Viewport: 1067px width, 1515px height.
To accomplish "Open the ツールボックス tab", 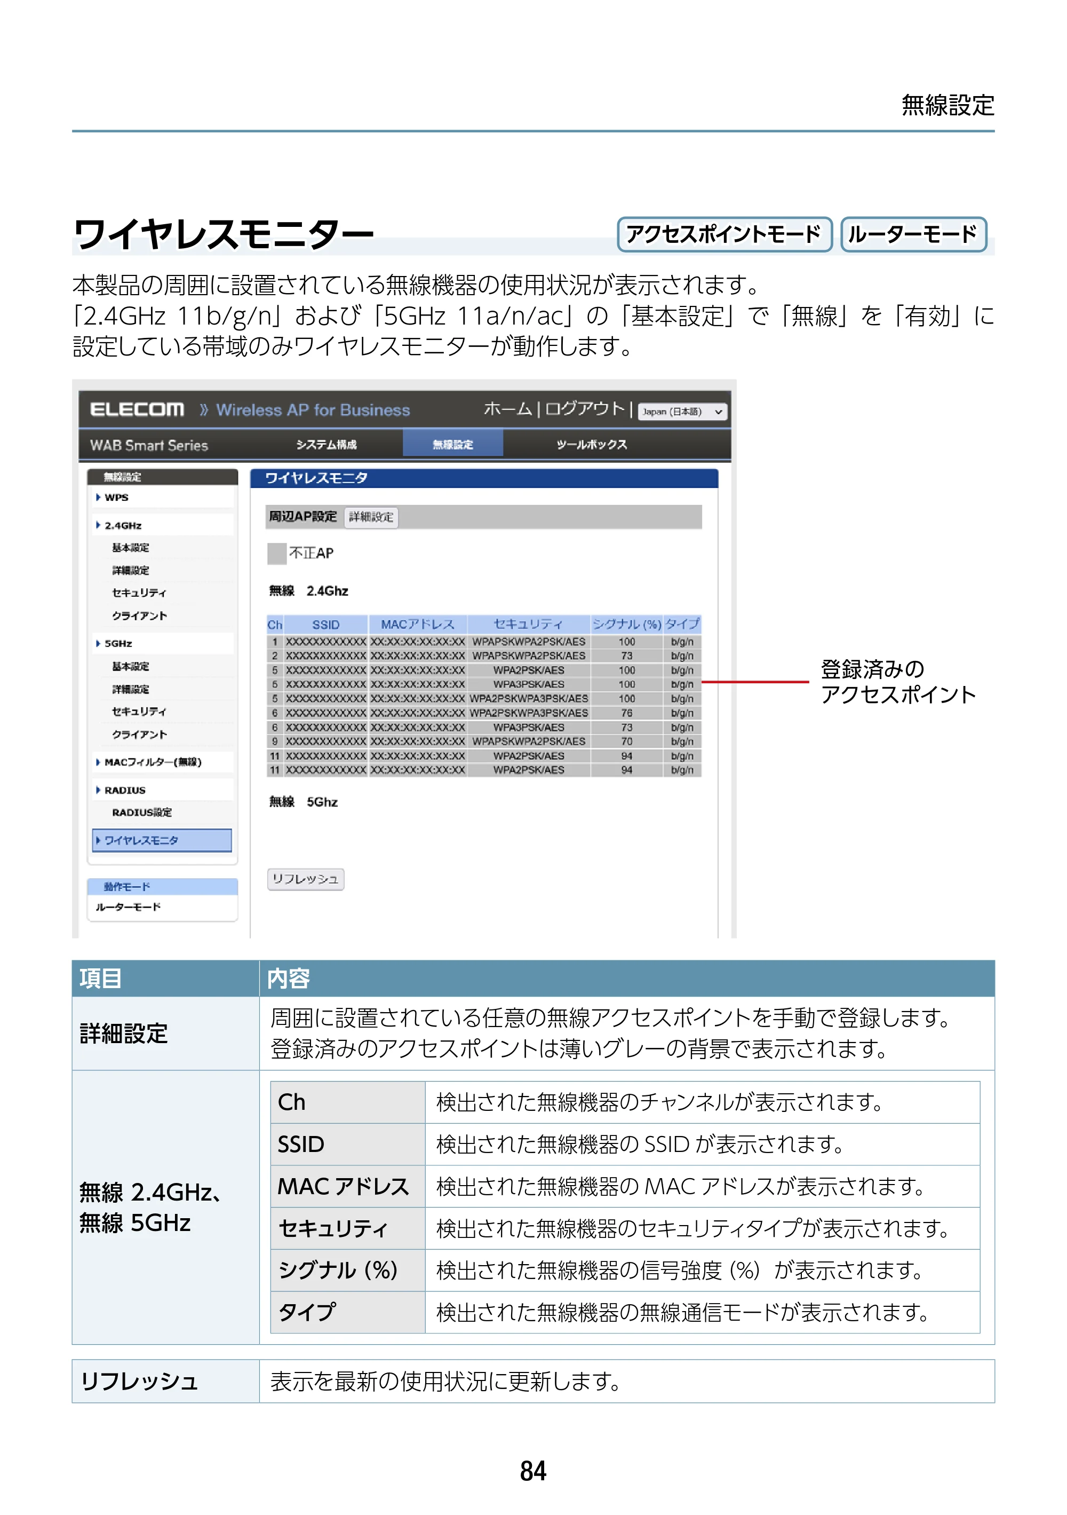I will 592,445.
